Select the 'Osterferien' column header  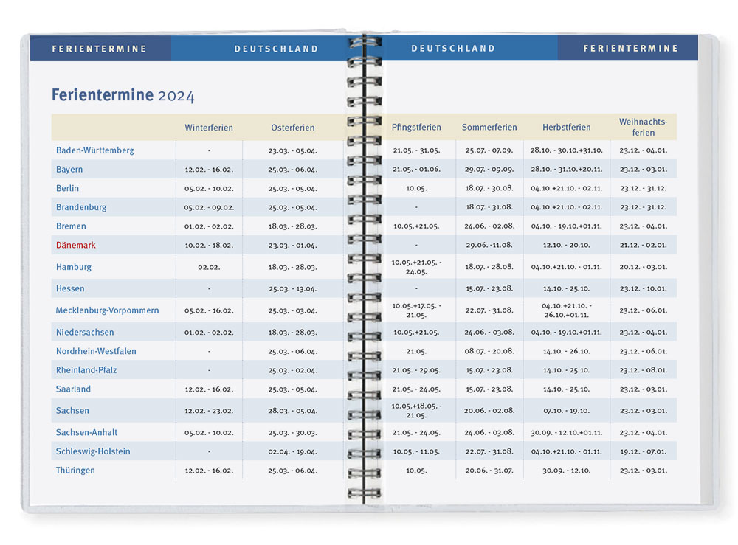click(x=293, y=128)
